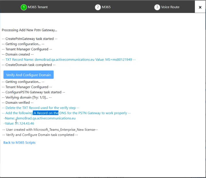Viewport: 206px width, 178px height.
Task: Close the wizard with the X button
Action: [x=200, y=7]
